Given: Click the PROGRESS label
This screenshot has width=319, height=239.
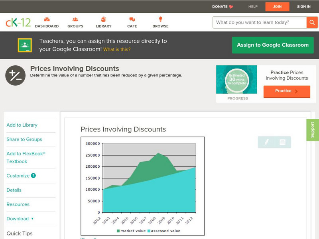Looking at the screenshot, I should [238, 98].
